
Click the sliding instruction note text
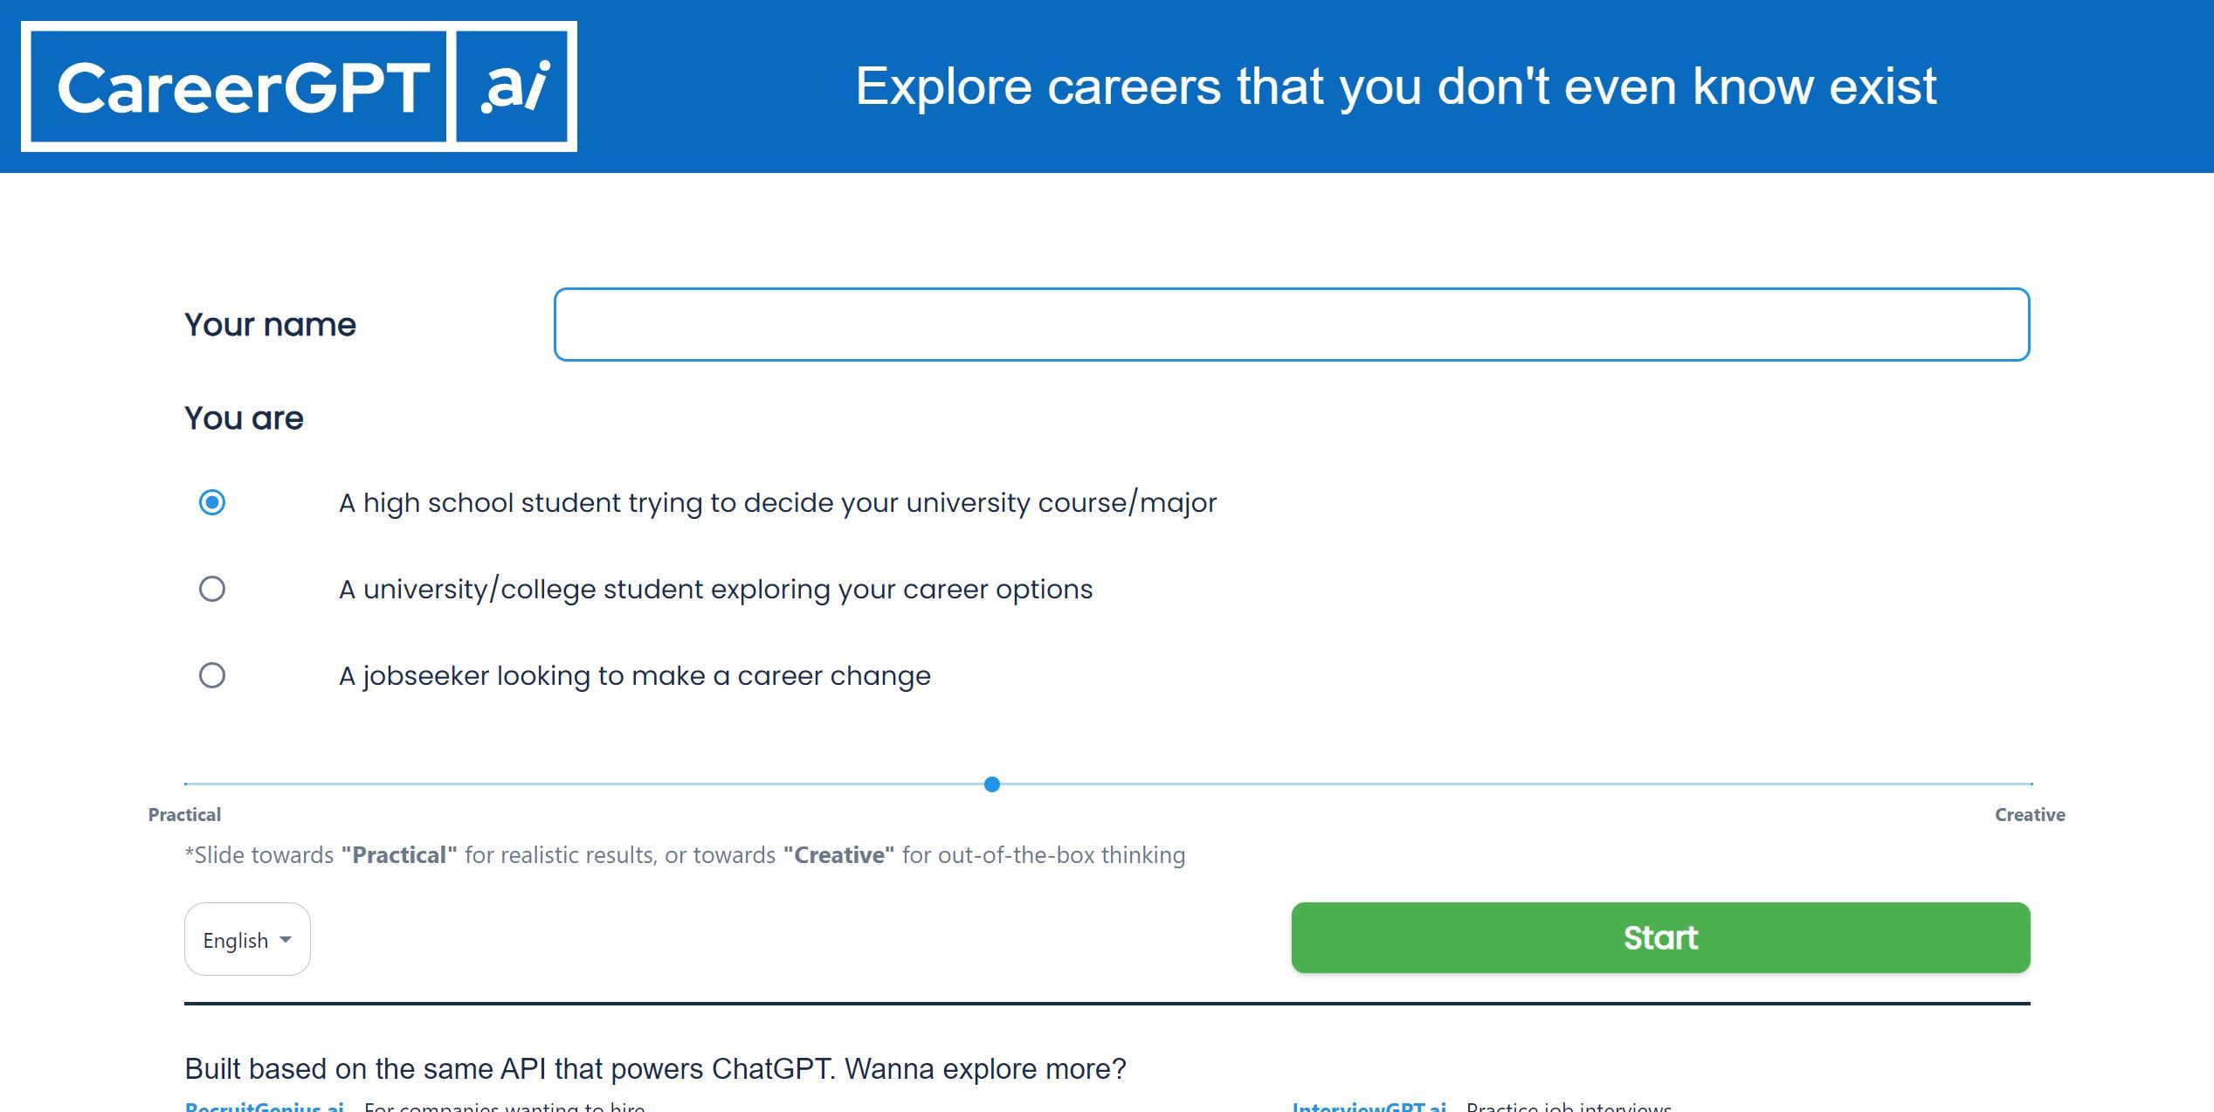click(x=684, y=854)
